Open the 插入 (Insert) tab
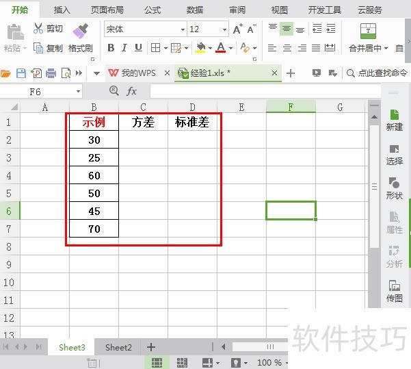 62,10
